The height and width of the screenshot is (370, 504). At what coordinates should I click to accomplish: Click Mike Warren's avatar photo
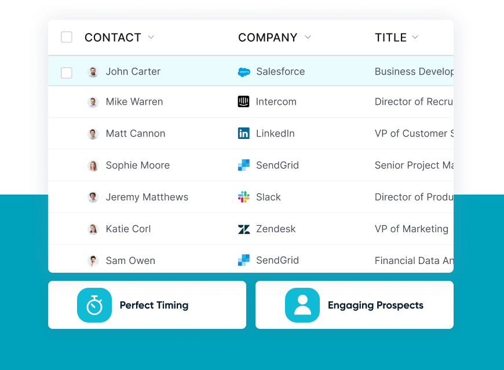point(93,102)
